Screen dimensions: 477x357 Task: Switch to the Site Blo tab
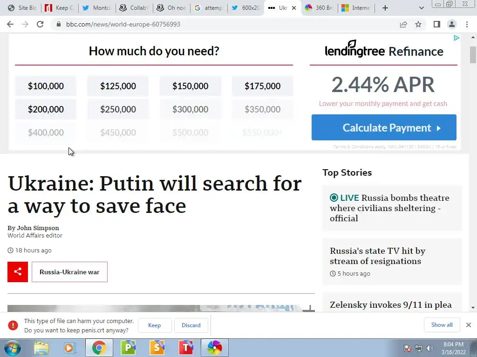pyautogui.click(x=22, y=8)
